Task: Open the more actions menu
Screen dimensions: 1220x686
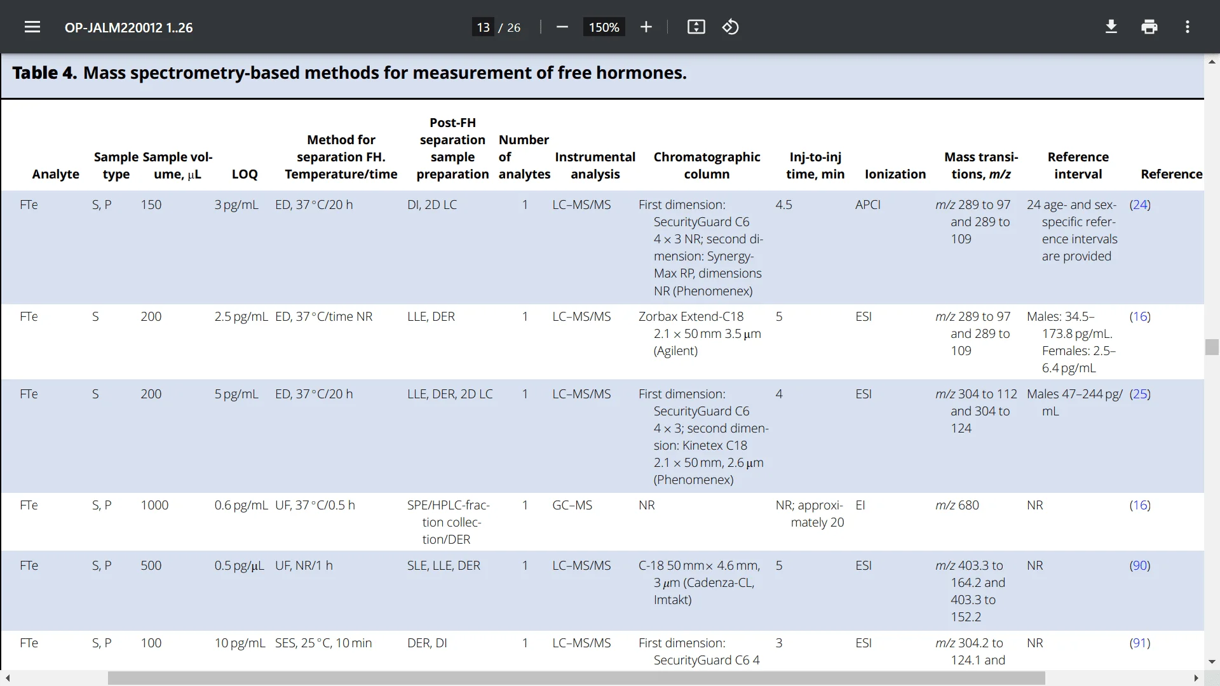Action: coord(1188,27)
